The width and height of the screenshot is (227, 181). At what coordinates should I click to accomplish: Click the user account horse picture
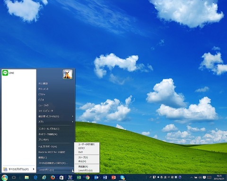[x=68, y=74]
